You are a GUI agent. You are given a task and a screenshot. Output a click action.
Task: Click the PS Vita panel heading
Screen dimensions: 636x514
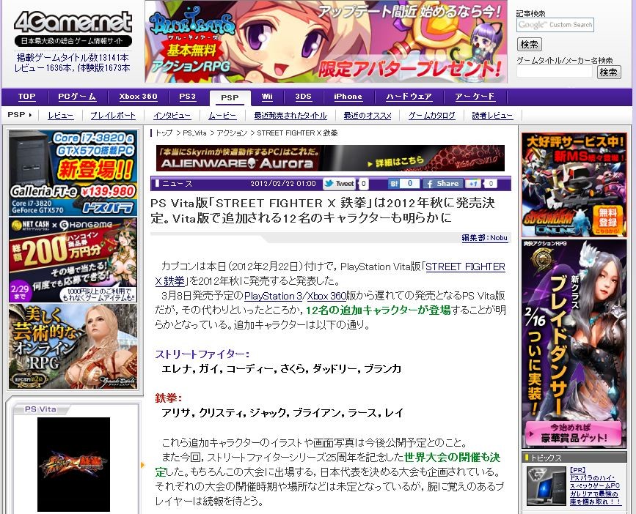[x=40, y=409]
